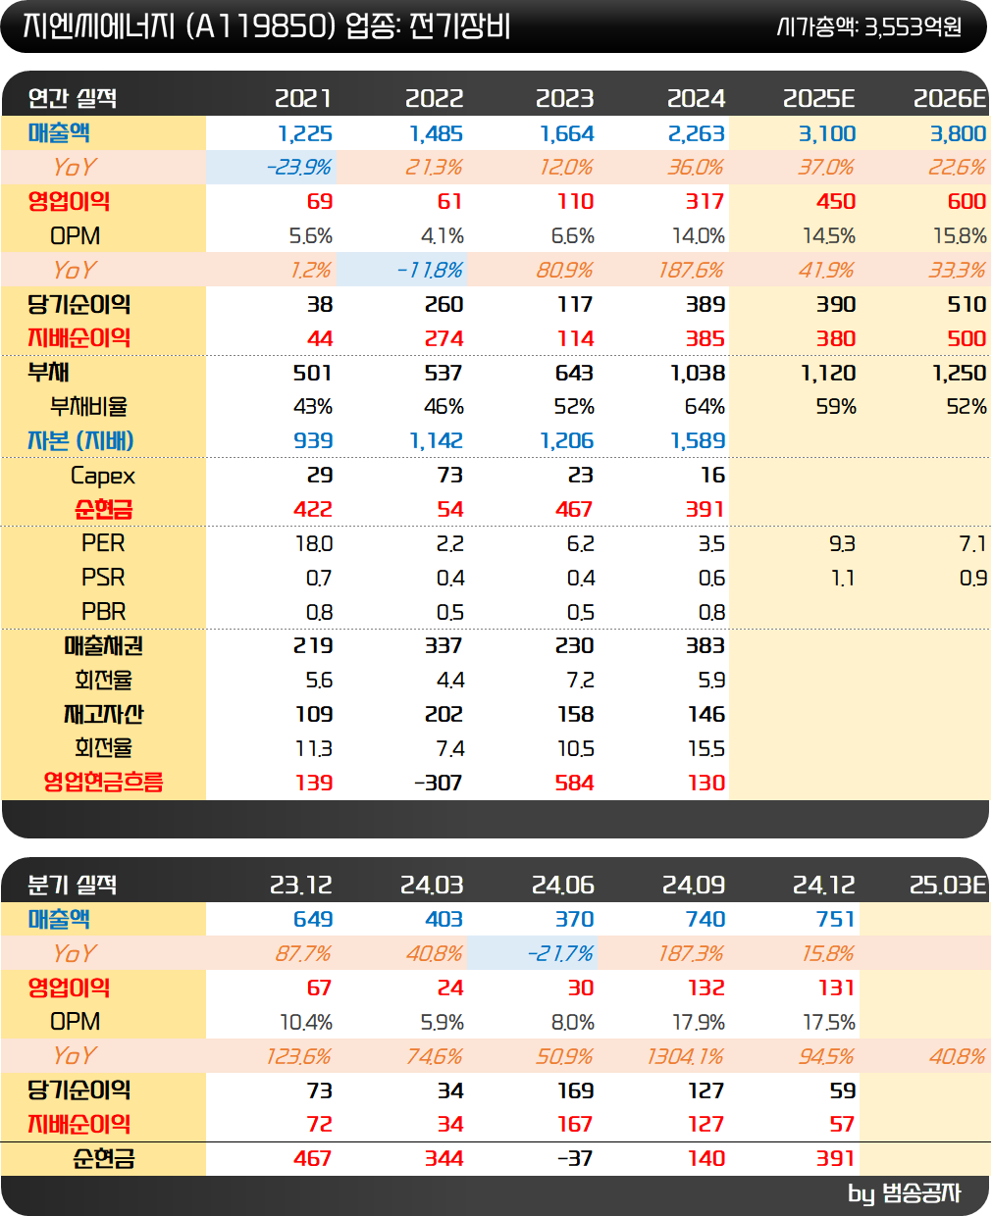This screenshot has width=992, height=1216.
Task: Click the 영업현금흐름 row label
Action: coord(103,782)
